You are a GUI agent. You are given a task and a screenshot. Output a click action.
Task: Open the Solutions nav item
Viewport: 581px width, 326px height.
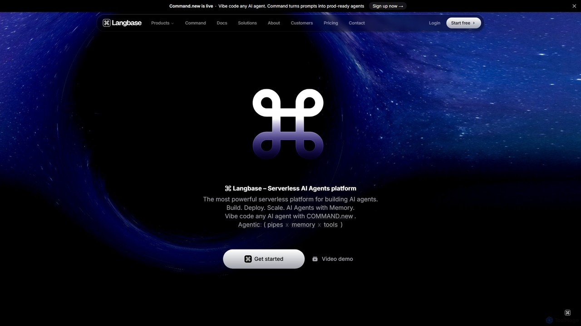point(247,23)
